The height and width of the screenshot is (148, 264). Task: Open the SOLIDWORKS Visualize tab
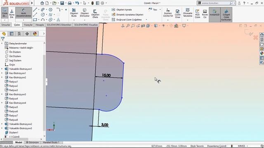pyautogui.click(x=86, y=25)
